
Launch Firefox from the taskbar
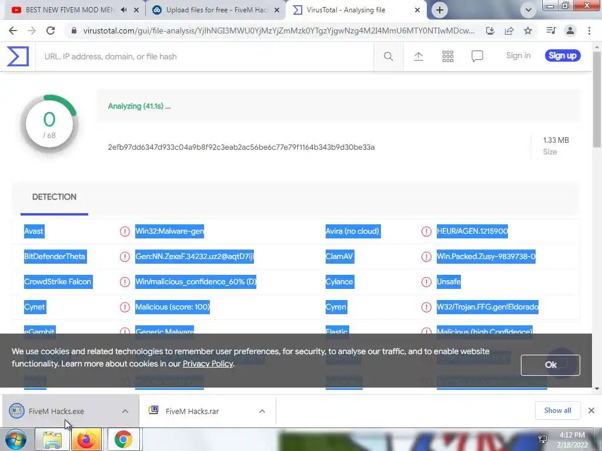click(x=86, y=439)
